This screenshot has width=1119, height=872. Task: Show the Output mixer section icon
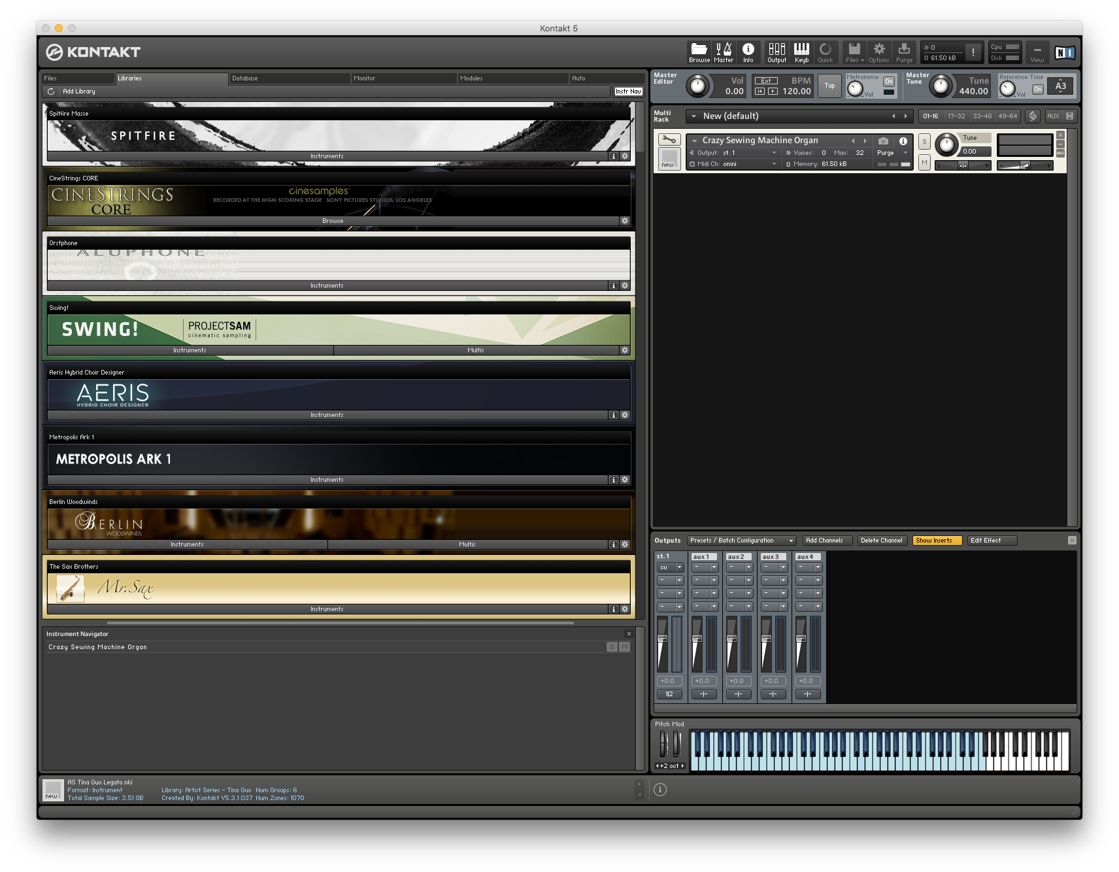point(777,52)
